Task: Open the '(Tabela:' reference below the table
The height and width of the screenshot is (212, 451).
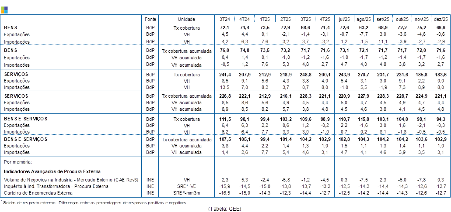Action: tap(223, 208)
